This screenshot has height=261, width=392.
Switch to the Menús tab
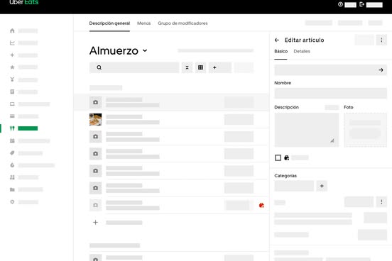pyautogui.click(x=143, y=23)
